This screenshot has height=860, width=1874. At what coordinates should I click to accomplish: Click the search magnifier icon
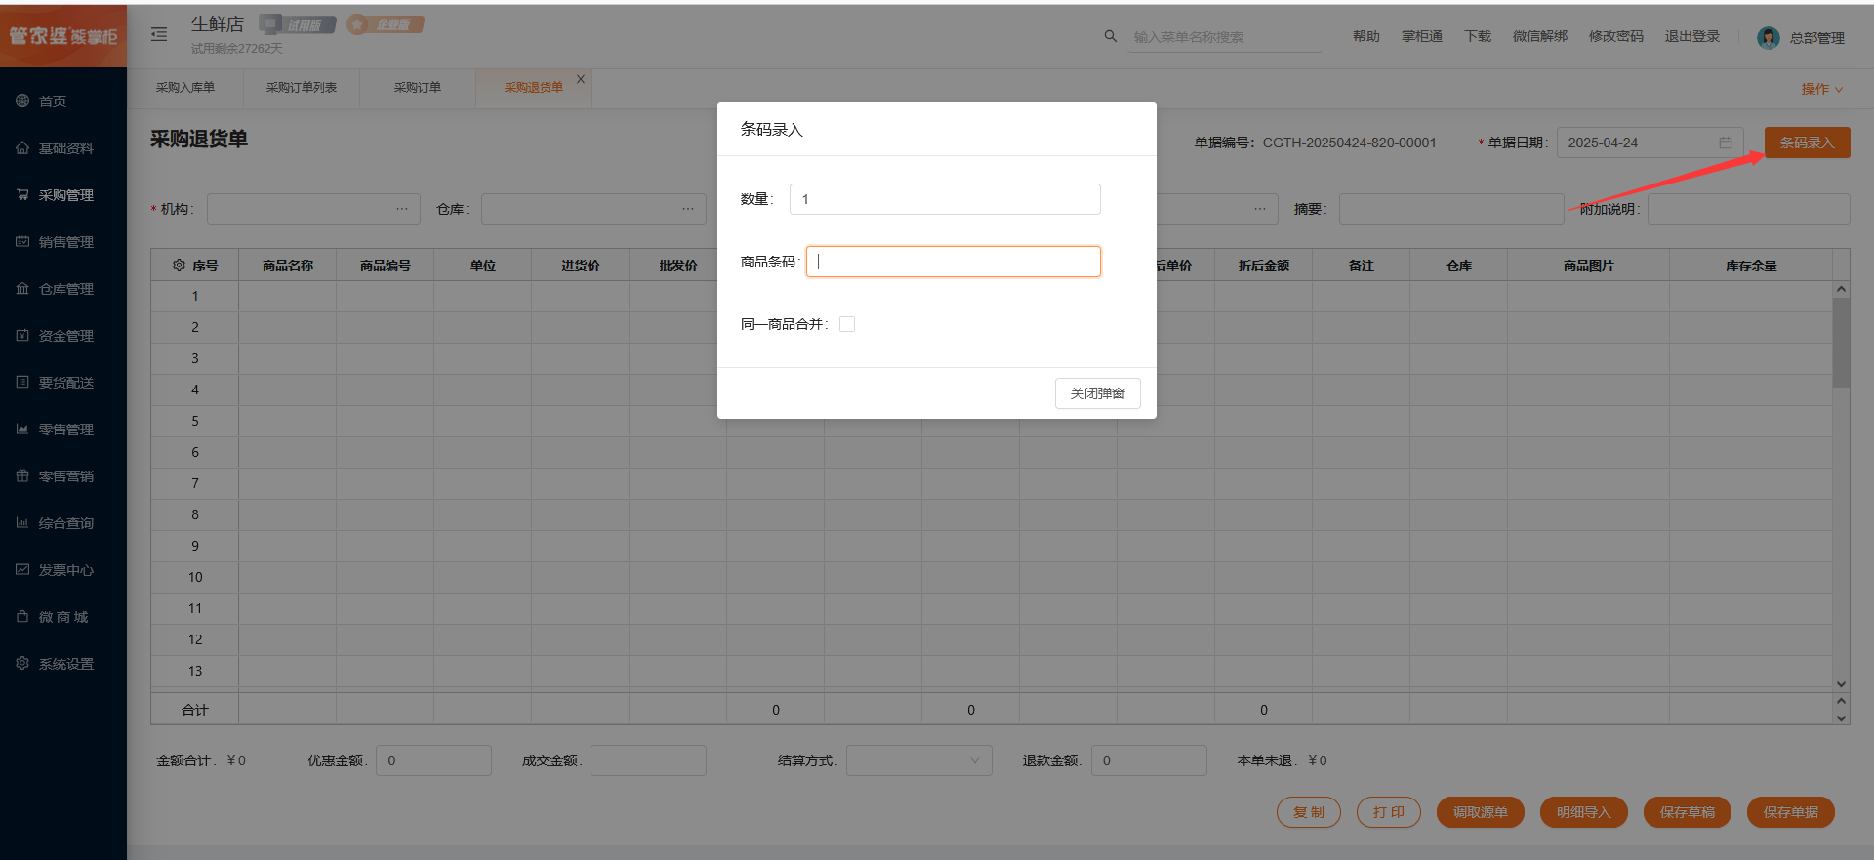pyautogui.click(x=1110, y=36)
